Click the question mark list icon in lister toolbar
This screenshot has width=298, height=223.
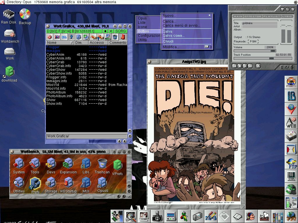click(x=71, y=37)
